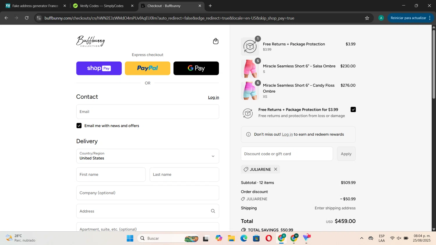The width and height of the screenshot is (436, 245).
Task: Open File Explorer from the taskbar
Action: (231, 238)
